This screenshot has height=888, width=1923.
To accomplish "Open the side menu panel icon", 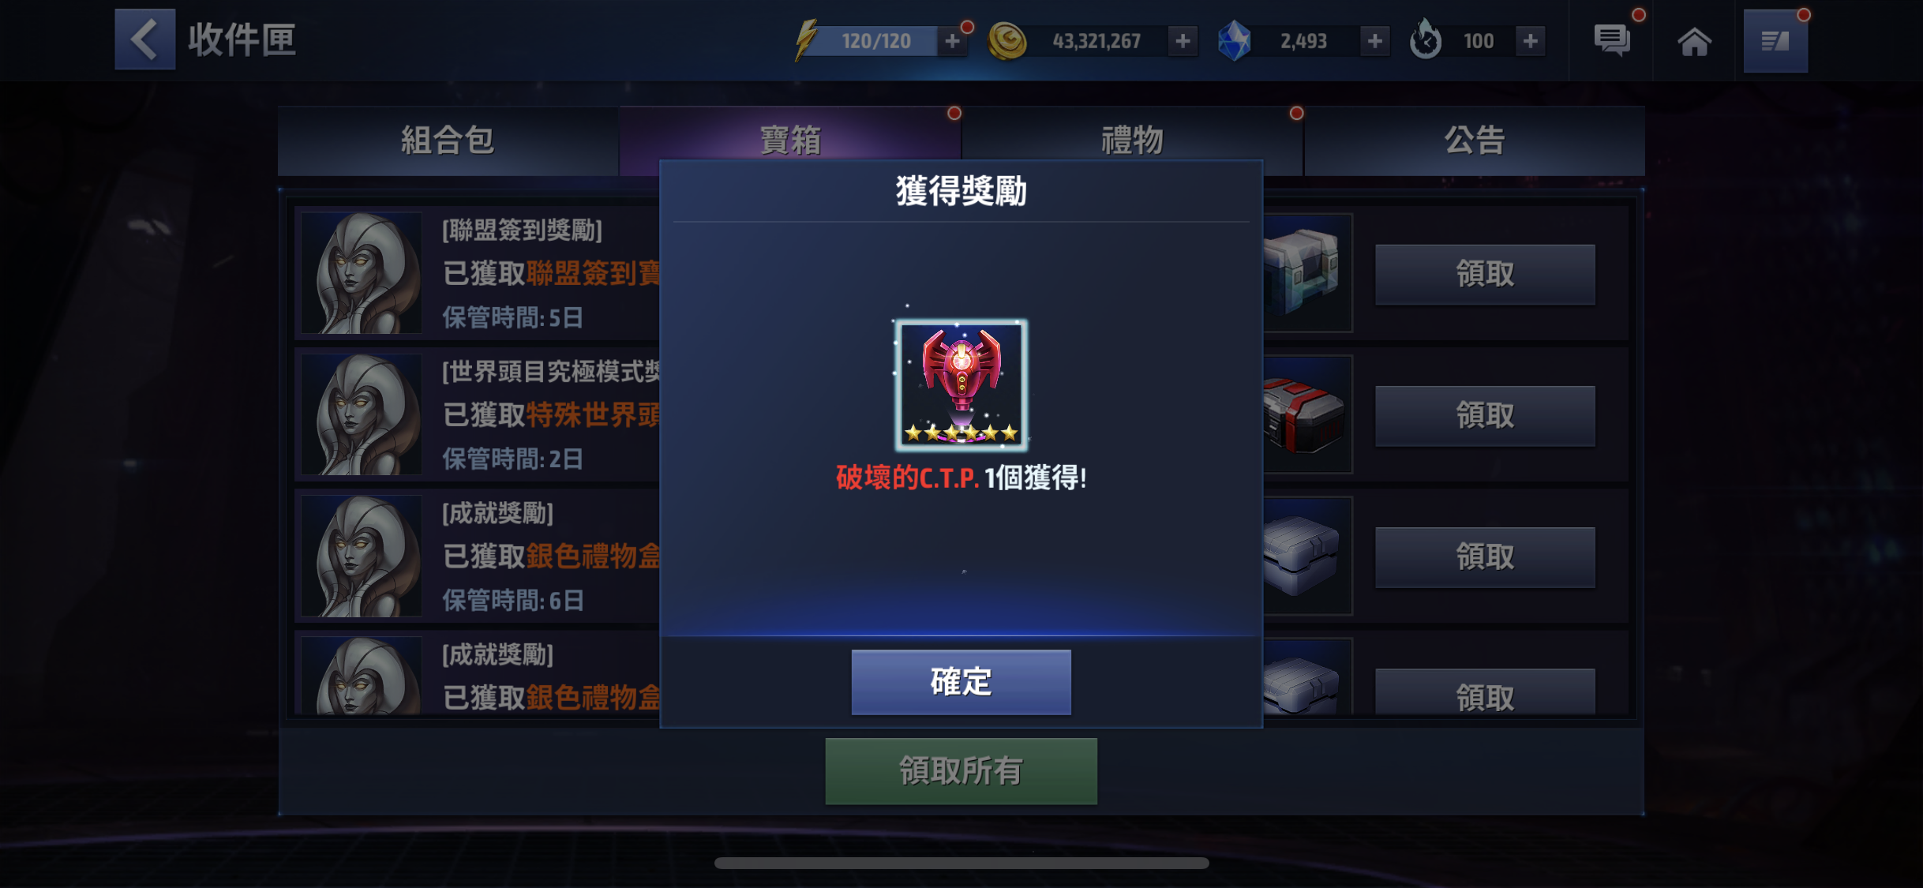I will 1775,41.
